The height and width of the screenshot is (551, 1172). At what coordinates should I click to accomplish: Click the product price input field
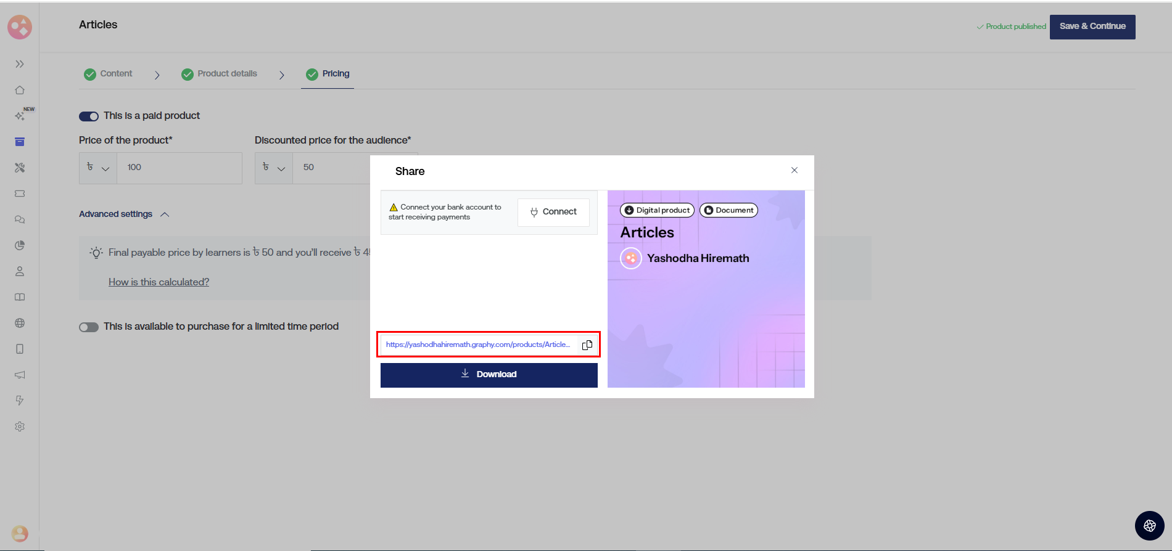[179, 168]
